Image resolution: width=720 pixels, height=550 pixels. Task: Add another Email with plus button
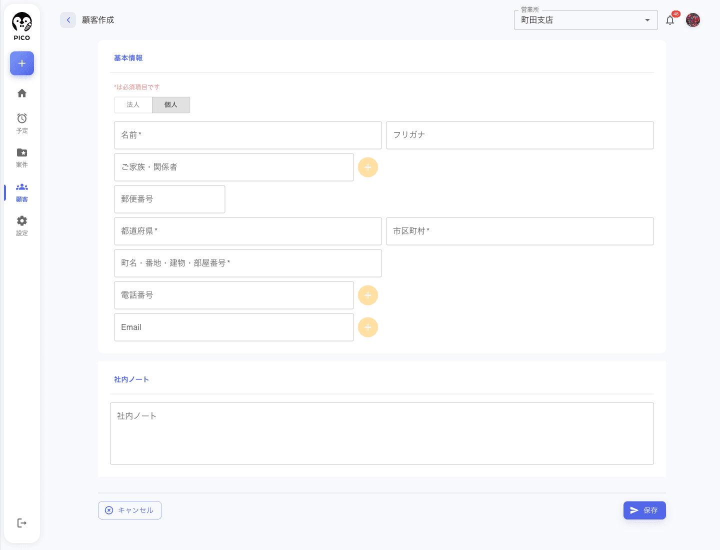click(x=368, y=327)
